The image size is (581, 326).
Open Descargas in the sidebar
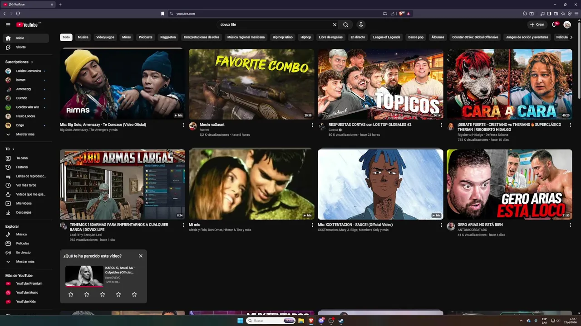point(26,212)
